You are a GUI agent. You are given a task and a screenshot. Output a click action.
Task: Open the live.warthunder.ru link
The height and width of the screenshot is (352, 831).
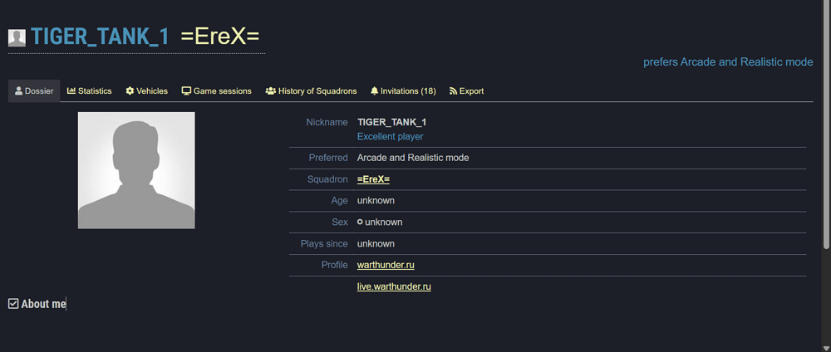pos(394,286)
